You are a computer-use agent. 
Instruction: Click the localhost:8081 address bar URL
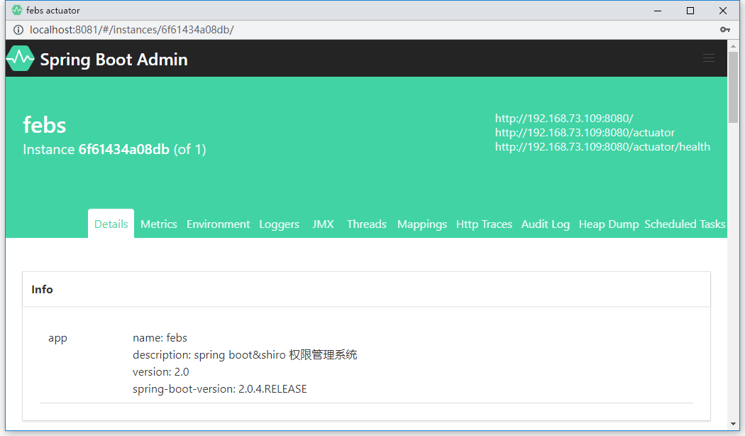(131, 30)
